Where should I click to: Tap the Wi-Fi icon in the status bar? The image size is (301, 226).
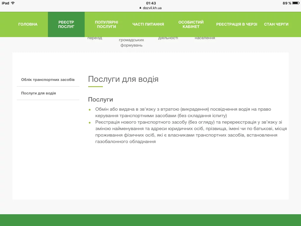pyautogui.click(x=13, y=3)
